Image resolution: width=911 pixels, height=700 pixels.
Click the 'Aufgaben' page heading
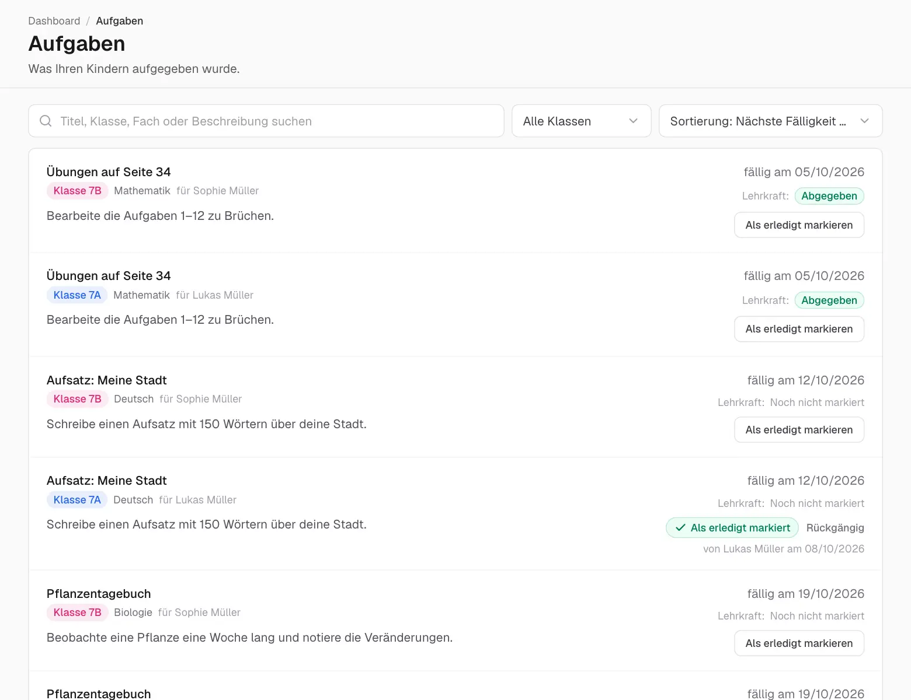coord(77,44)
